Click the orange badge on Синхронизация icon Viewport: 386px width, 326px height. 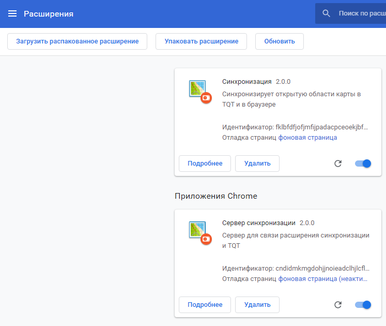206,98
